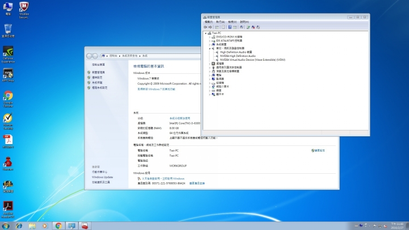Open performance information and tools link
409x230 pixels.
coord(101,182)
